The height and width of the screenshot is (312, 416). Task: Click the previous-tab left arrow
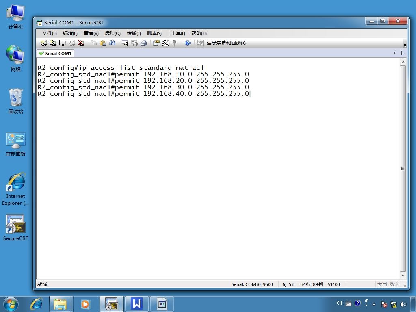click(395, 53)
